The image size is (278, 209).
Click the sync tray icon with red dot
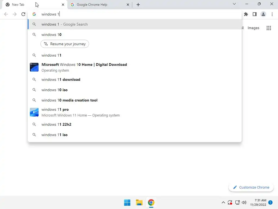point(230,202)
